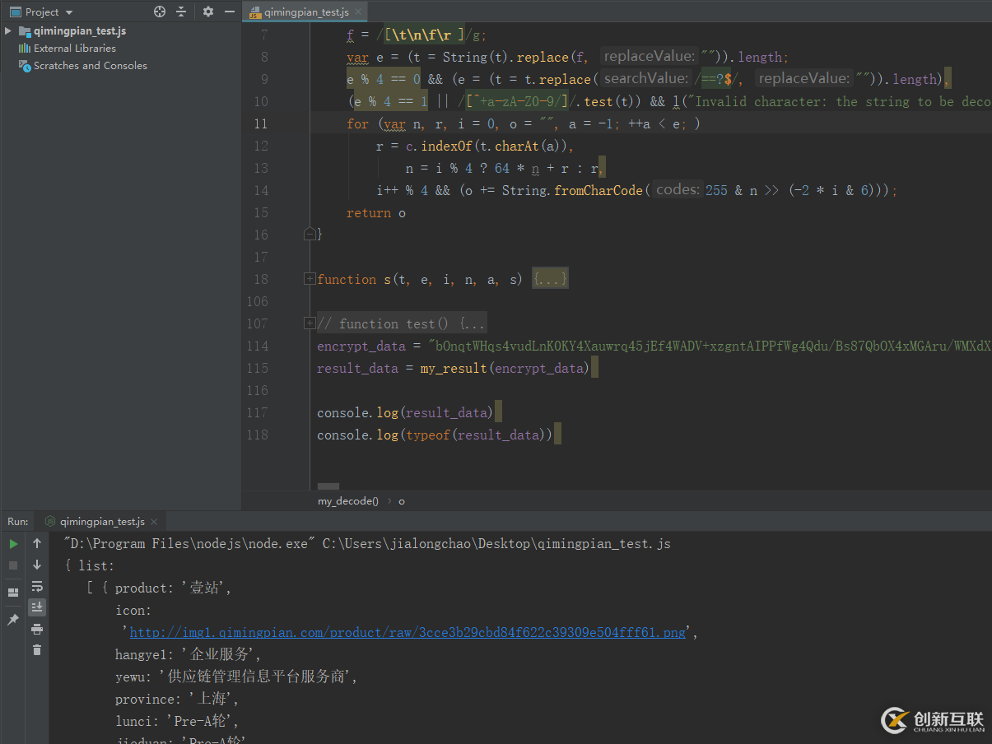Switch to the qimingpian_test.js editor tab

click(305, 12)
